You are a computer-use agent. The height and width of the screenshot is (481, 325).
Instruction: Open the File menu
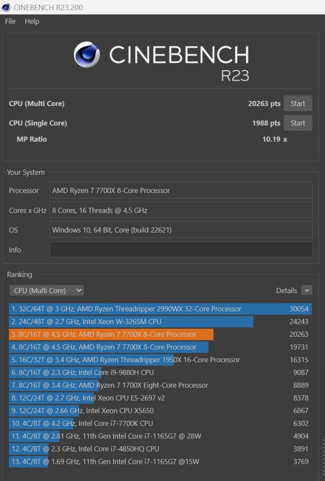10,21
